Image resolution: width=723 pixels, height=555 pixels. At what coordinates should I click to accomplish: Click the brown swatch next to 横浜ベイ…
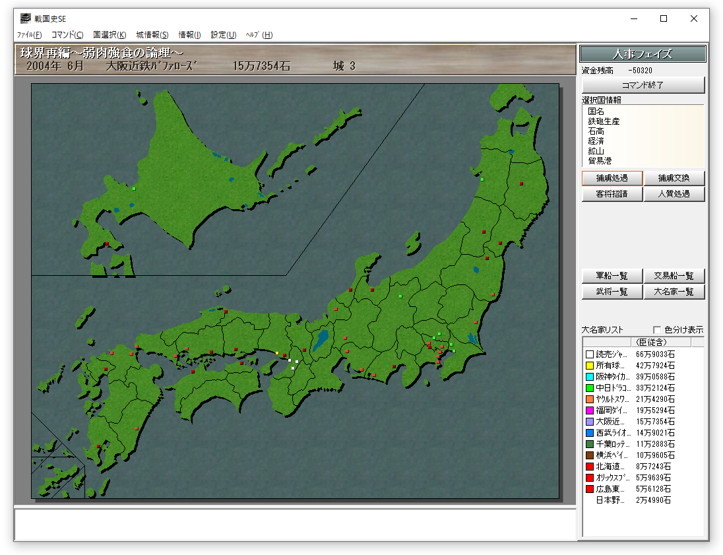[x=590, y=455]
